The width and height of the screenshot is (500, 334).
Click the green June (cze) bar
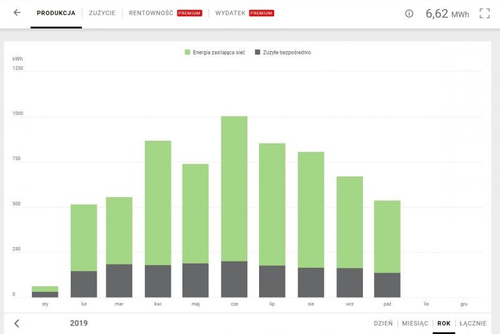(234, 188)
